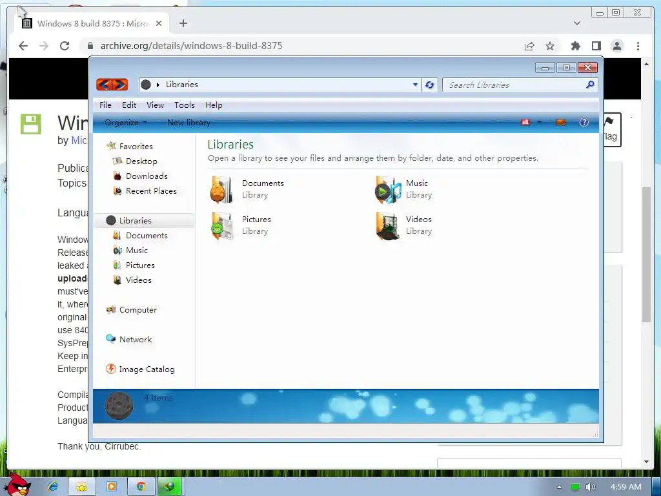Toggle the preview pane icon
This screenshot has height=496, width=661.
(561, 122)
